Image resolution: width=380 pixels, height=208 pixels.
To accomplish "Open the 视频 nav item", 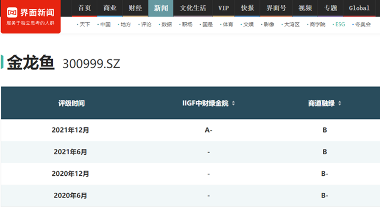I will [x=305, y=8].
